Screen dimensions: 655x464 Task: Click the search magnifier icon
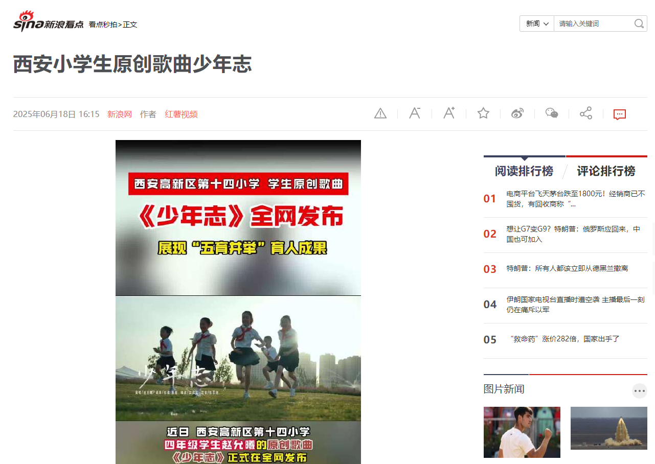639,24
